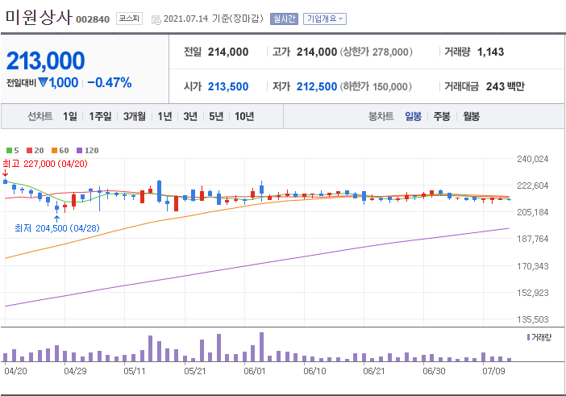Click the 06/01 date axis label
Viewport: 566px width, 396px height.
tap(255, 371)
